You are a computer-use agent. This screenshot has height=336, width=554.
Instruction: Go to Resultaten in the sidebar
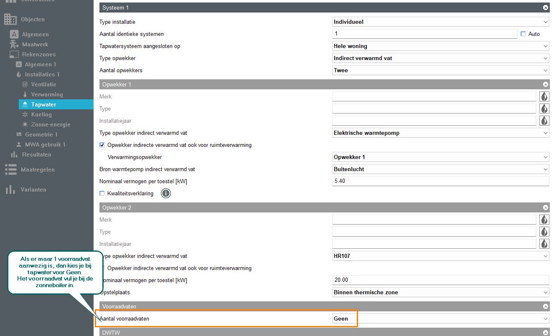37,154
